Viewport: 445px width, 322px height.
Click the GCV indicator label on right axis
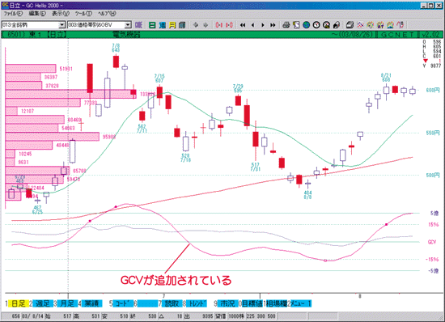click(x=432, y=242)
